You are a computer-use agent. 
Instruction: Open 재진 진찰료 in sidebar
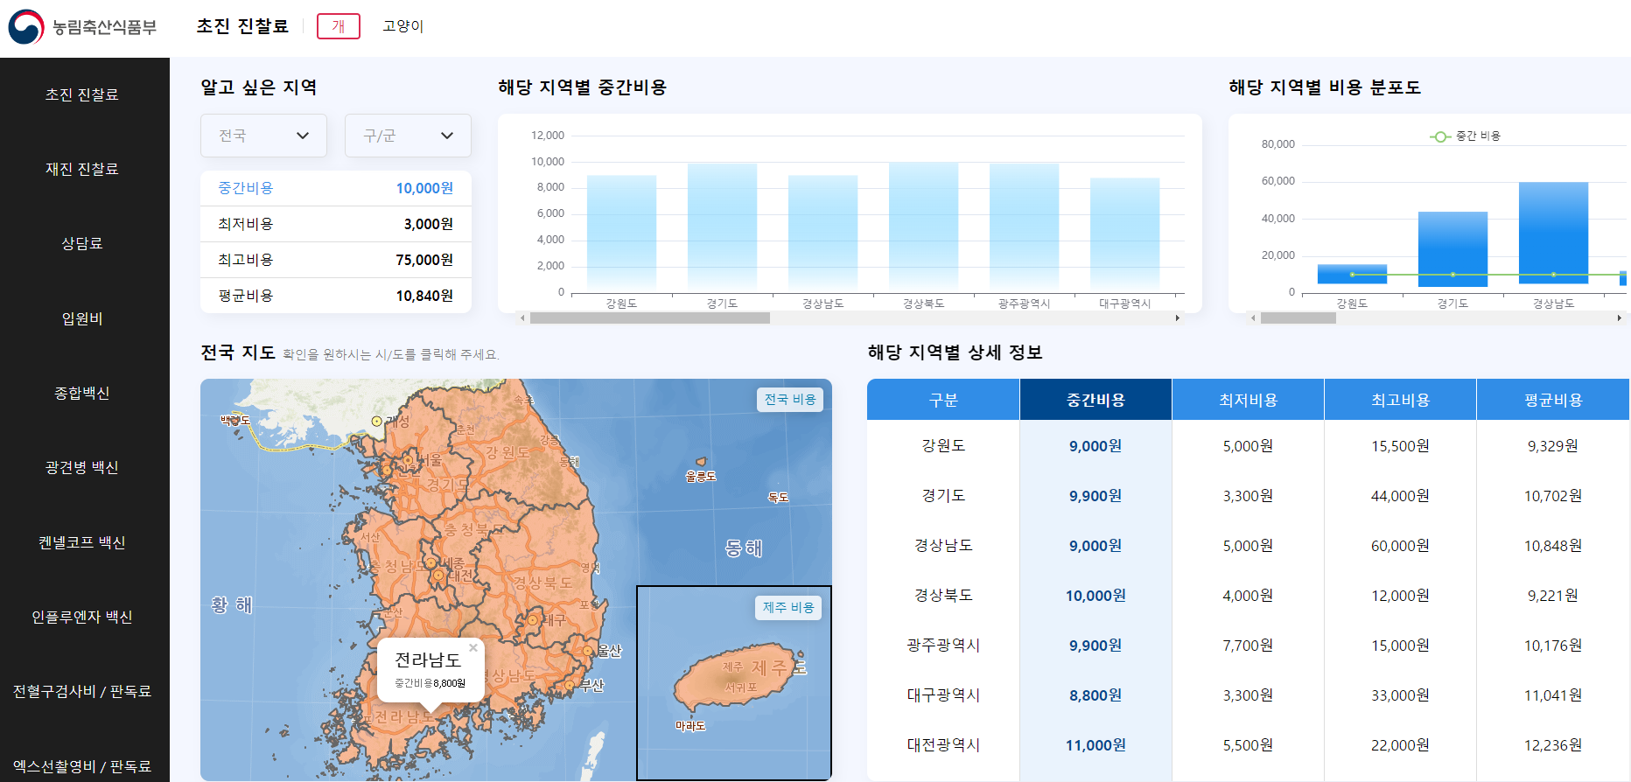82,169
